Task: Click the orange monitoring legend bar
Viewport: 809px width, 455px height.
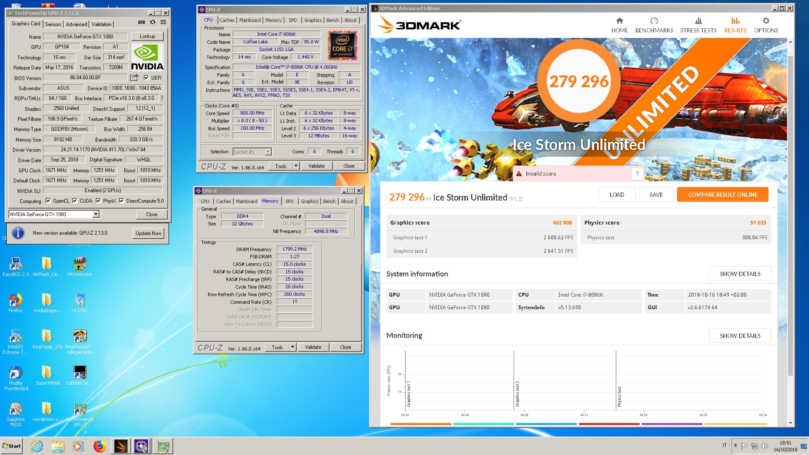Action: click(x=421, y=424)
